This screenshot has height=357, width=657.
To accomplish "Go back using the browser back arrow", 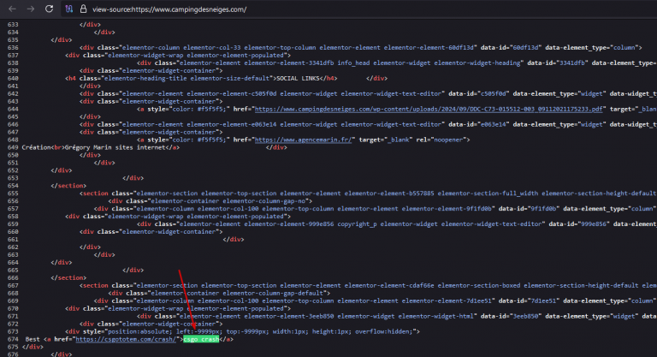I will (x=12, y=9).
